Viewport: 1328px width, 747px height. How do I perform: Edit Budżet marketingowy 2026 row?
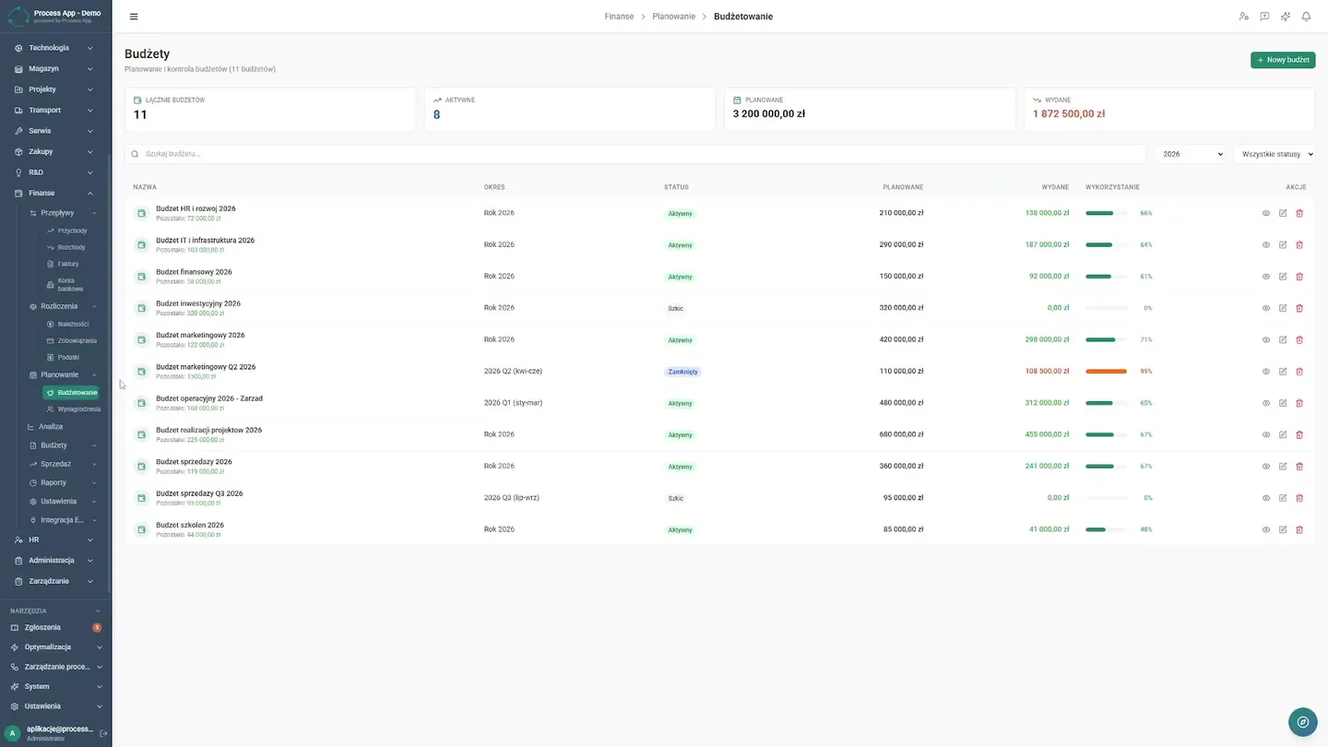tap(1283, 339)
